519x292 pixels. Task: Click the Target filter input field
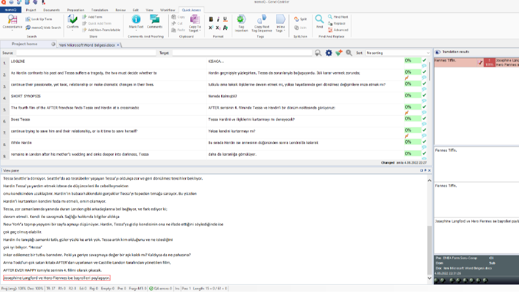click(242, 53)
